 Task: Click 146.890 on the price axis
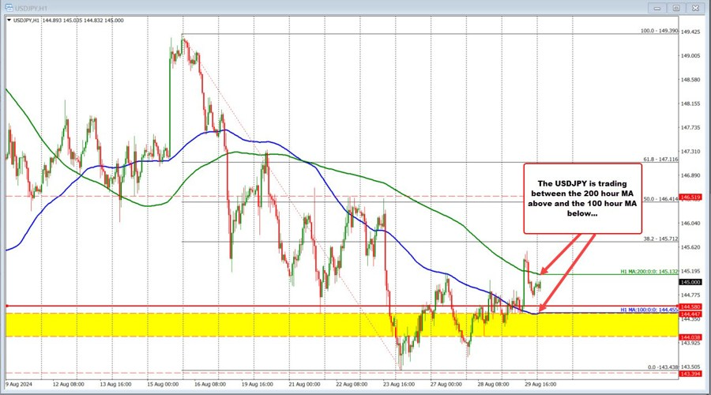pyautogui.click(x=690, y=175)
